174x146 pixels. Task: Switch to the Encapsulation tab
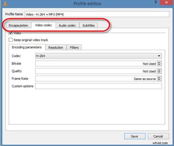point(18,25)
